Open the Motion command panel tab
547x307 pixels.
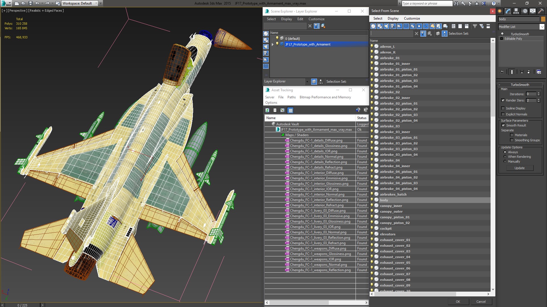click(x=525, y=11)
